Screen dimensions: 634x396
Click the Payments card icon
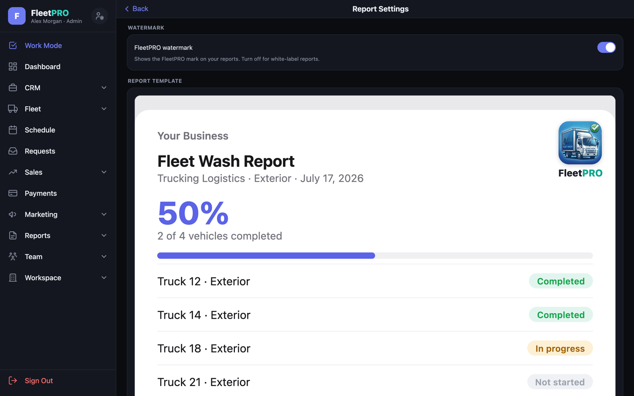pyautogui.click(x=13, y=193)
